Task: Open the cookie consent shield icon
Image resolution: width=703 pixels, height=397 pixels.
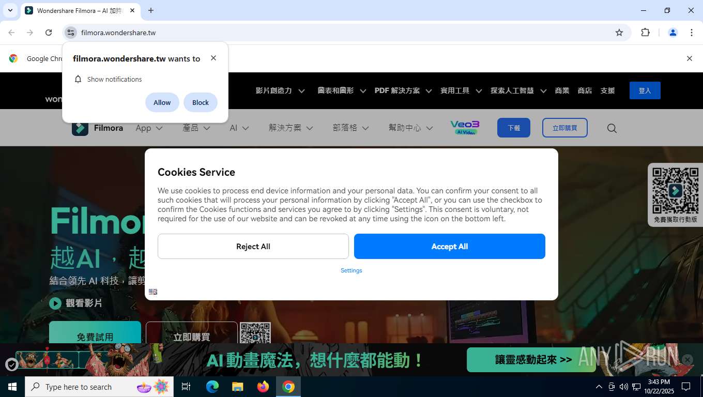Action: tap(11, 365)
